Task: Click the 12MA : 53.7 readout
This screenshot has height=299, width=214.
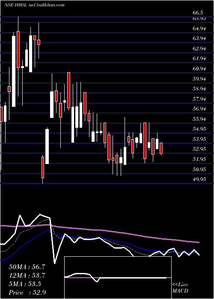Action: [27, 276]
